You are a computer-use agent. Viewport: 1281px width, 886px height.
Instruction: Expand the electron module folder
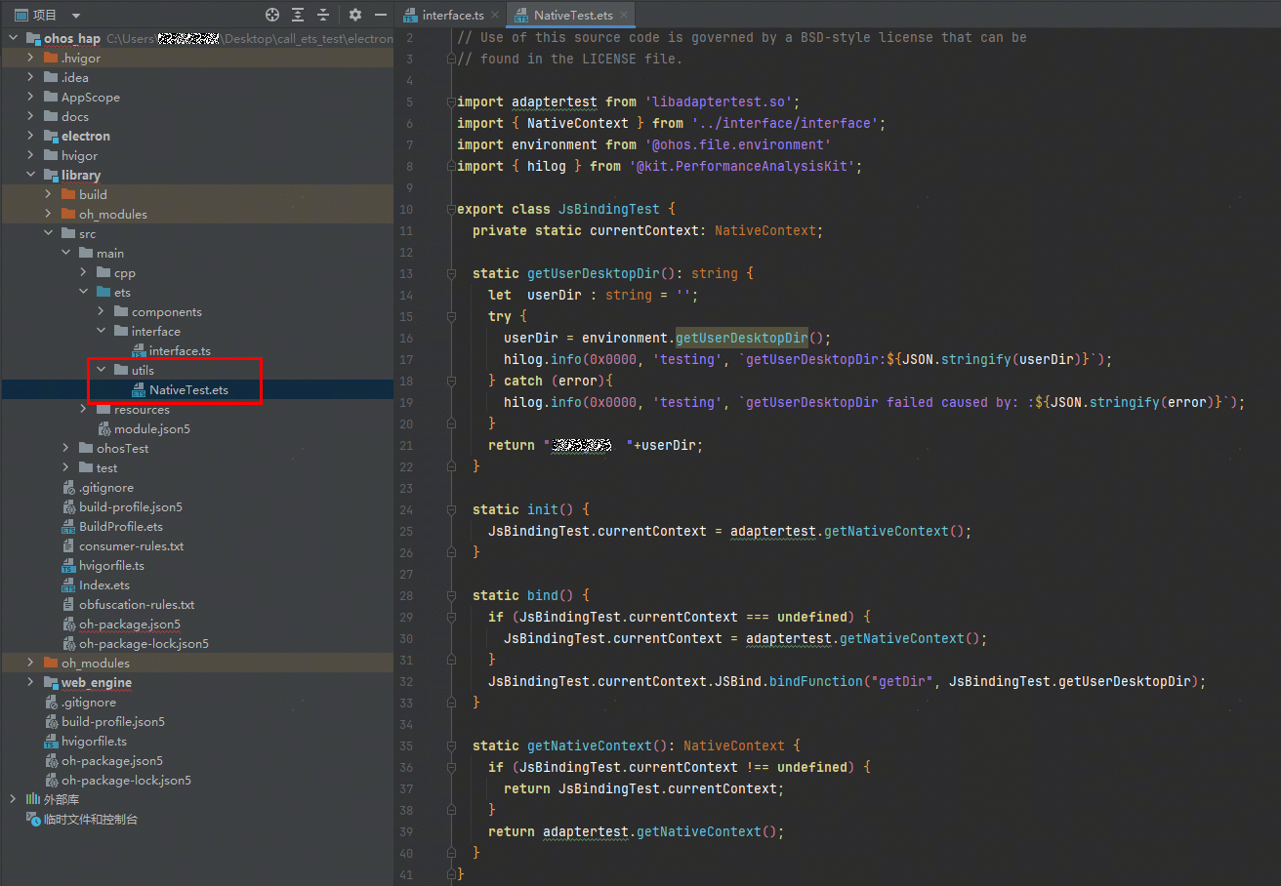pos(31,137)
